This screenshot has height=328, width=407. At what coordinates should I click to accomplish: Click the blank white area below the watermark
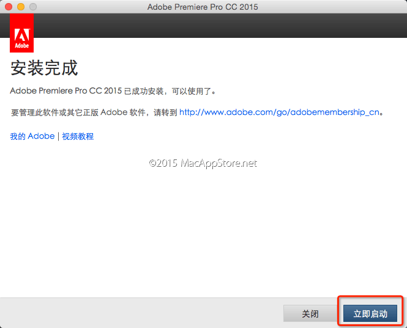coord(203,232)
